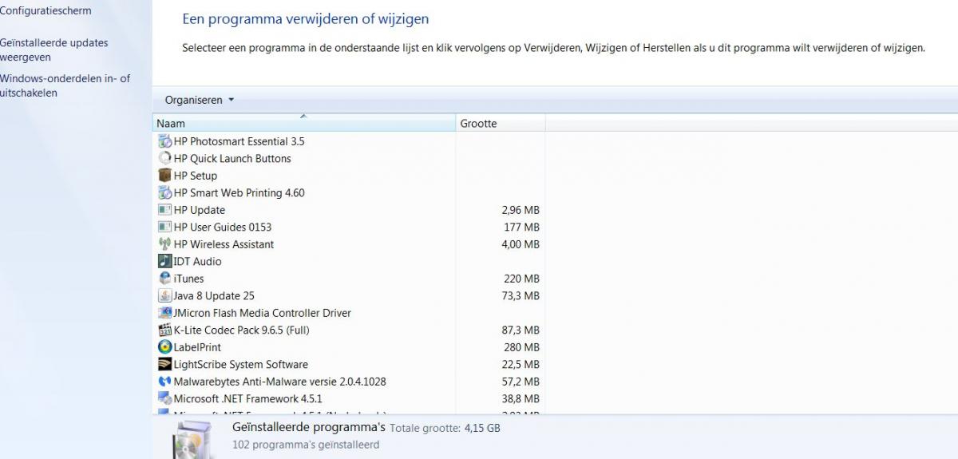The width and height of the screenshot is (958, 459).
Task: Click the HP Photosmart Essential 3.5 icon
Action: pos(165,141)
